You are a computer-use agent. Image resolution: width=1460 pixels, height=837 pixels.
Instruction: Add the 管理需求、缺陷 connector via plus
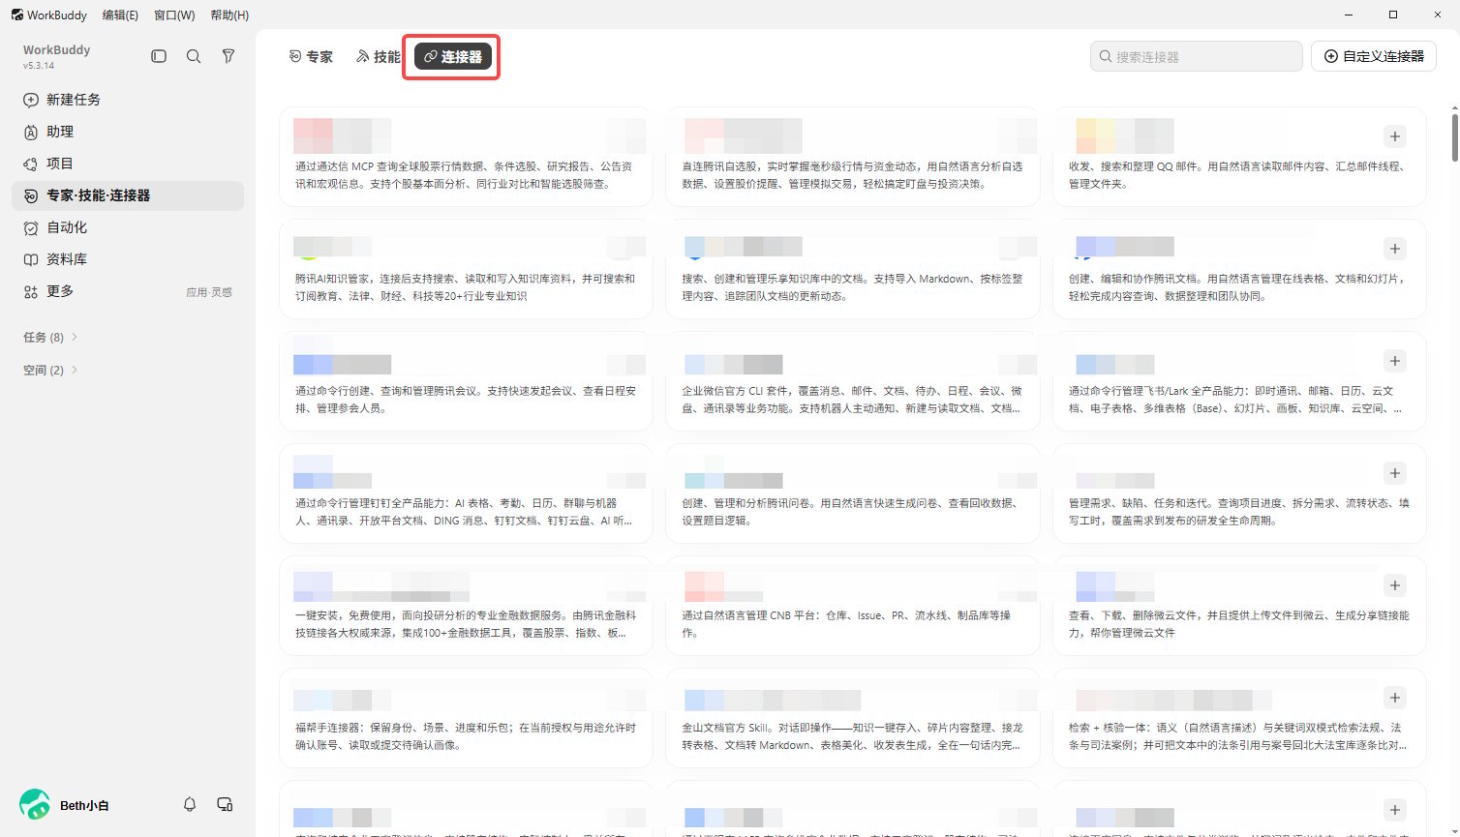tap(1394, 473)
